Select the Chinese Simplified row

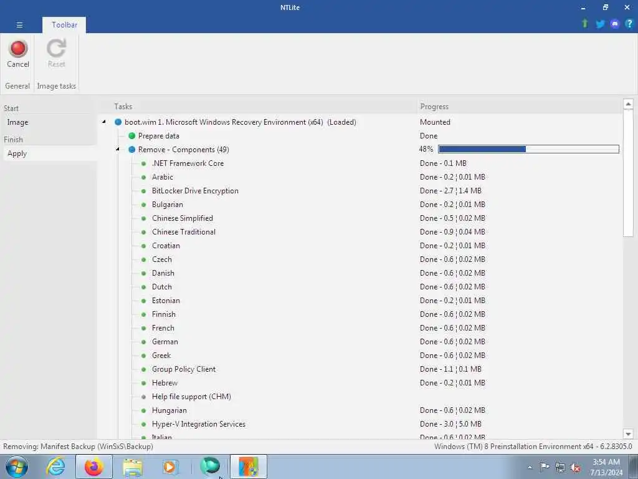tap(183, 218)
